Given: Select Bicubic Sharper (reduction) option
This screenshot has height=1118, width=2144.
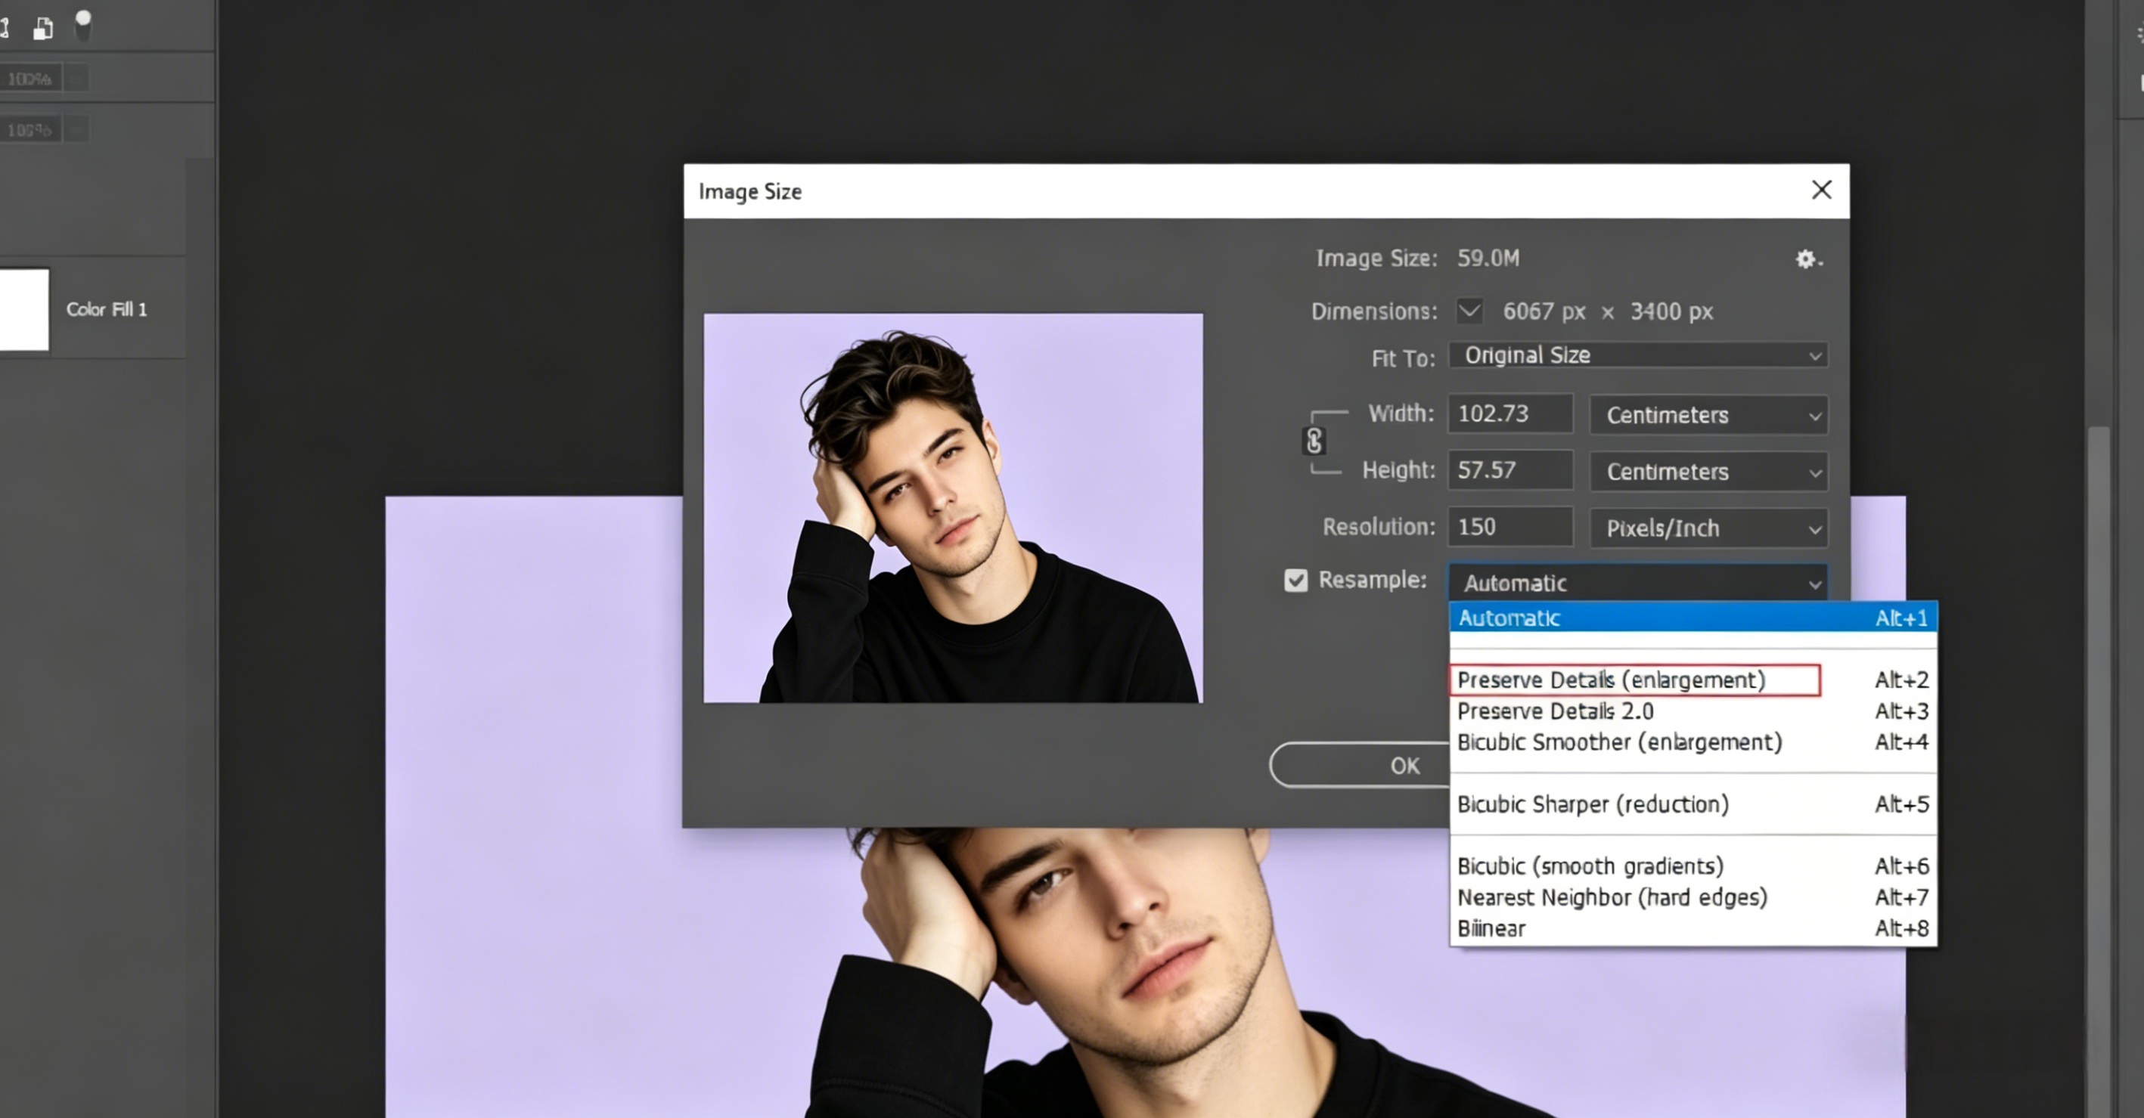Looking at the screenshot, I should click(x=1592, y=804).
